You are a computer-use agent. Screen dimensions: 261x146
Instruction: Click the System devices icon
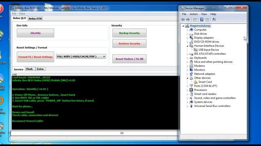coord(191,102)
